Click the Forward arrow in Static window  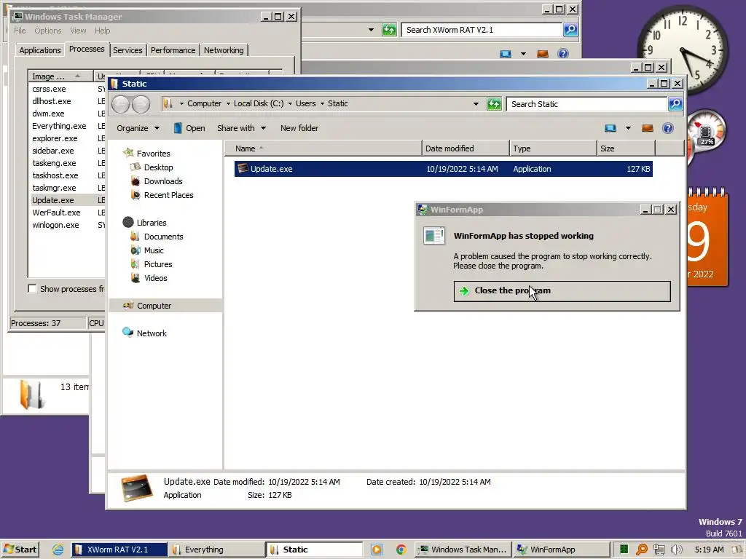[141, 104]
